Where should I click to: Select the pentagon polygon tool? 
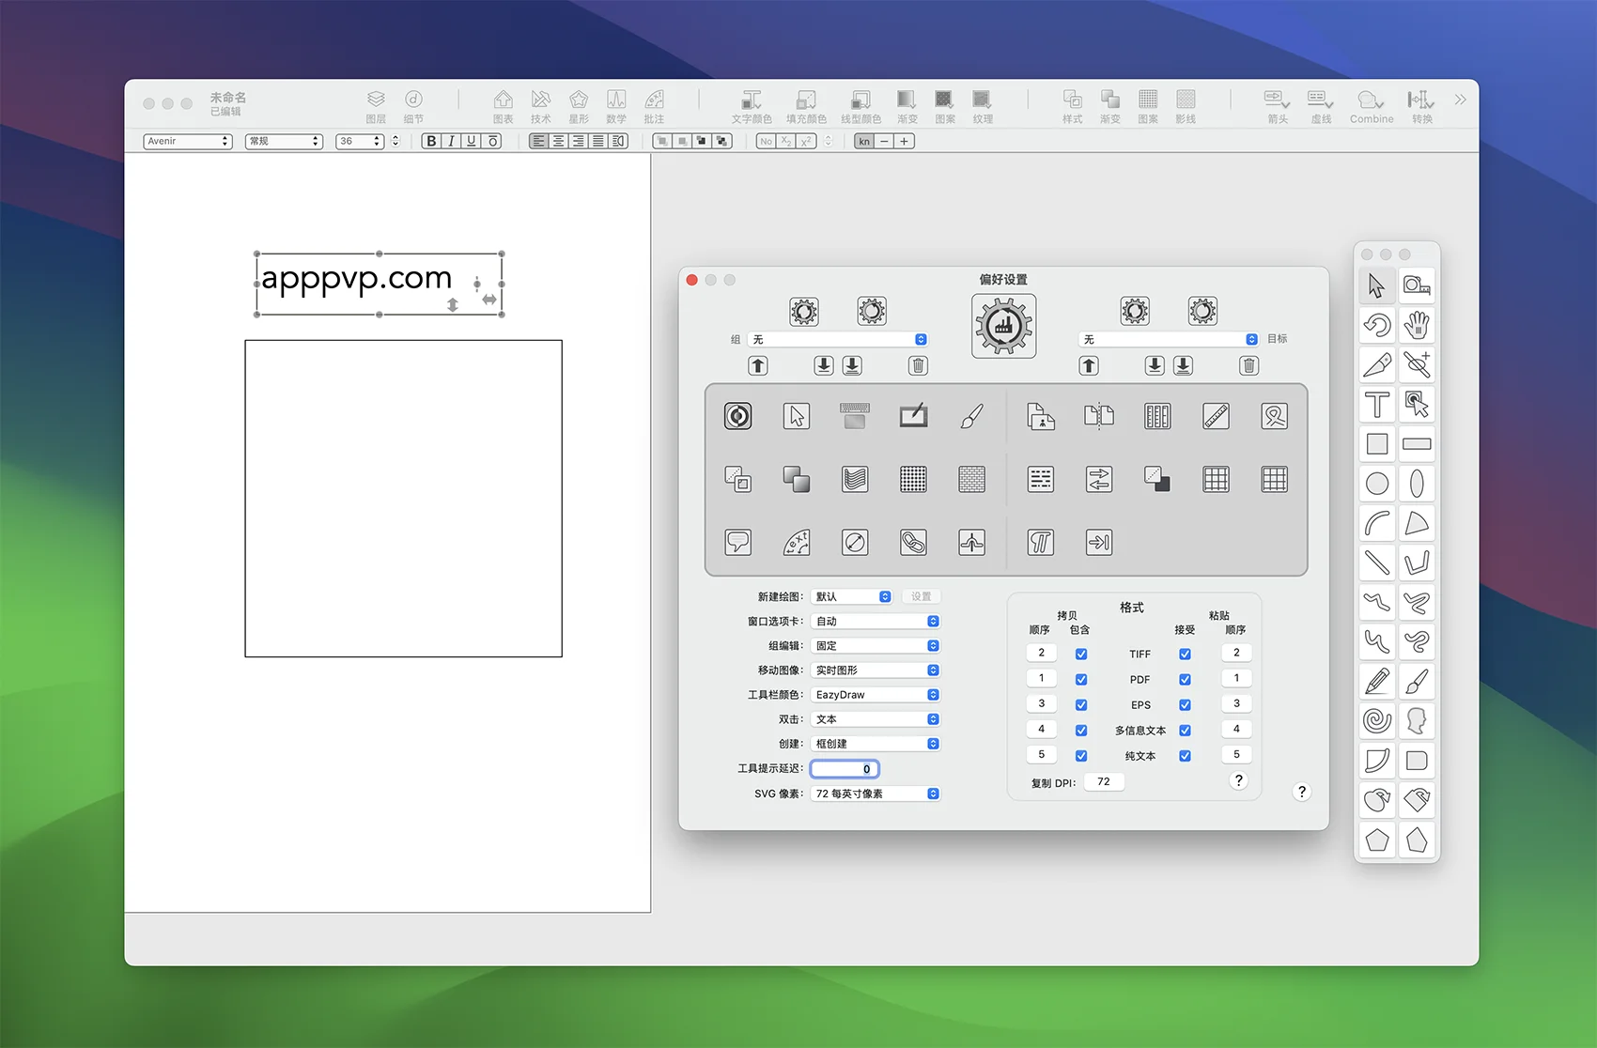(1377, 840)
